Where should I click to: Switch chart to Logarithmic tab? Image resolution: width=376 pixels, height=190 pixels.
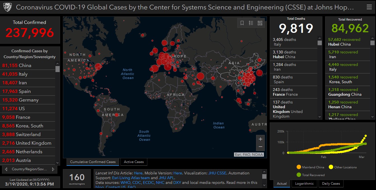coord(304,184)
